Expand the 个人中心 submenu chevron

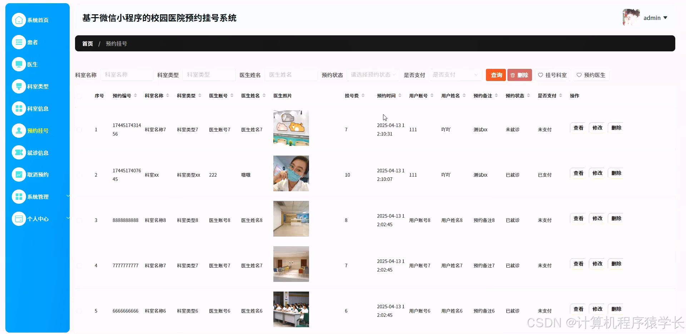[x=68, y=218]
